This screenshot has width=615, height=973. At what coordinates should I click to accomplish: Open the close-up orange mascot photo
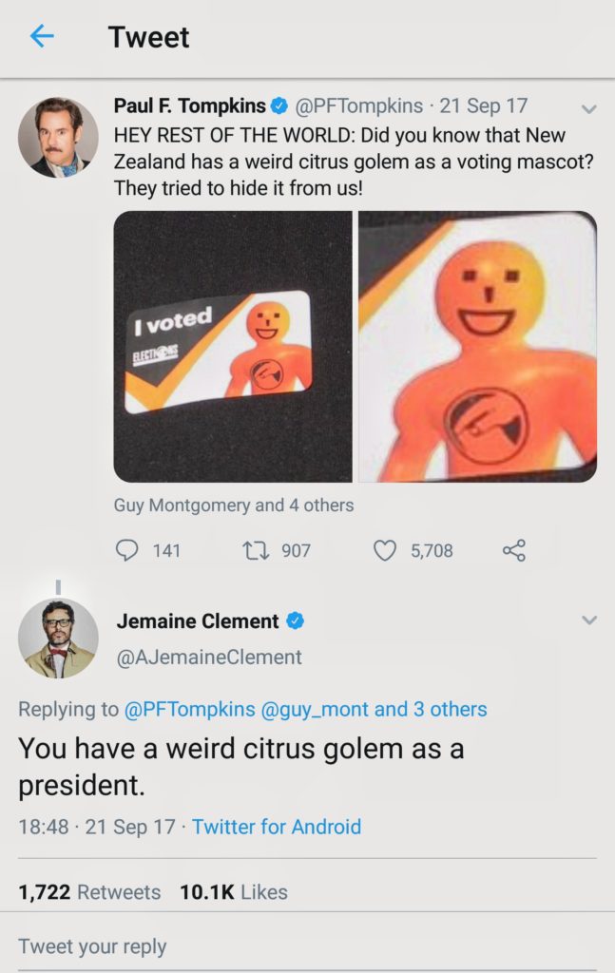pos(478,347)
